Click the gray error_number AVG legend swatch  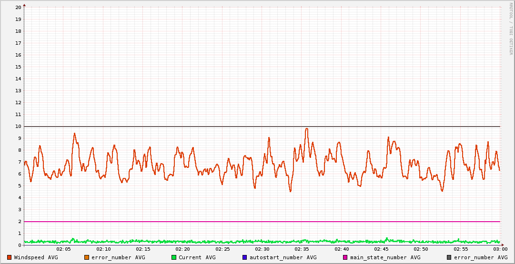[x=449, y=257]
